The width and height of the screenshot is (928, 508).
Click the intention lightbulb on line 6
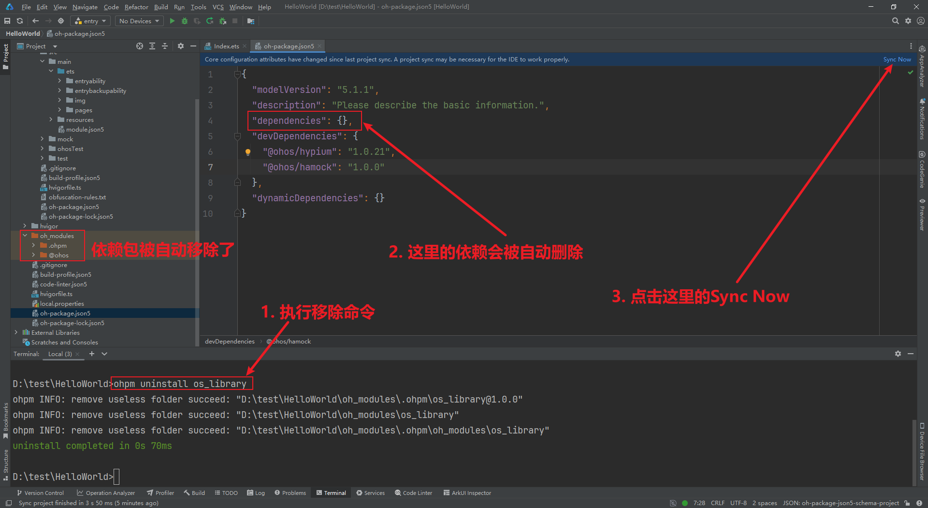tap(248, 152)
